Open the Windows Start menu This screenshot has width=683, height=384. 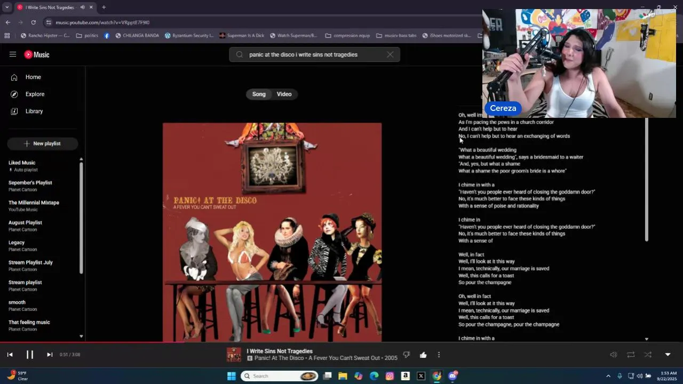(232, 376)
